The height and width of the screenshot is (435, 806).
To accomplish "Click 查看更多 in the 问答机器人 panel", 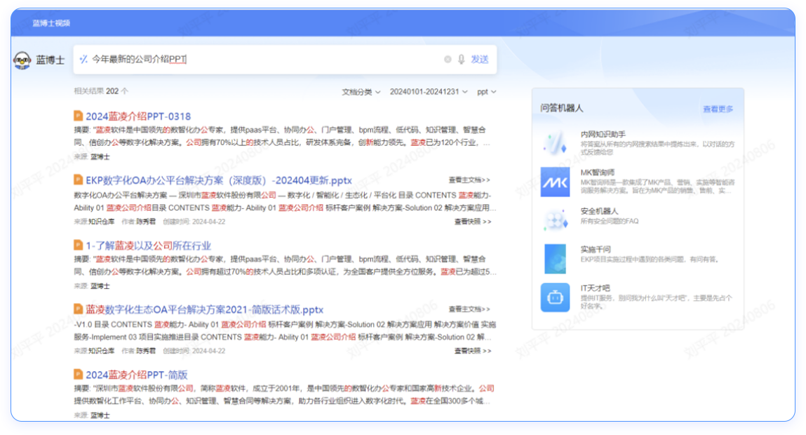I will tap(718, 109).
